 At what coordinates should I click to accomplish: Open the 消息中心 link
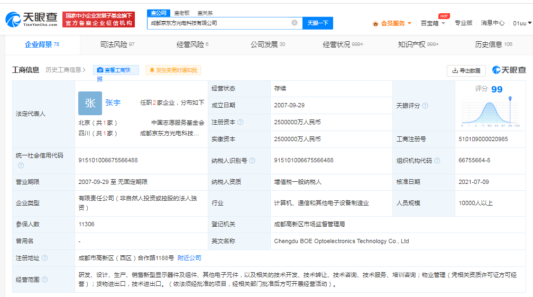click(493, 23)
